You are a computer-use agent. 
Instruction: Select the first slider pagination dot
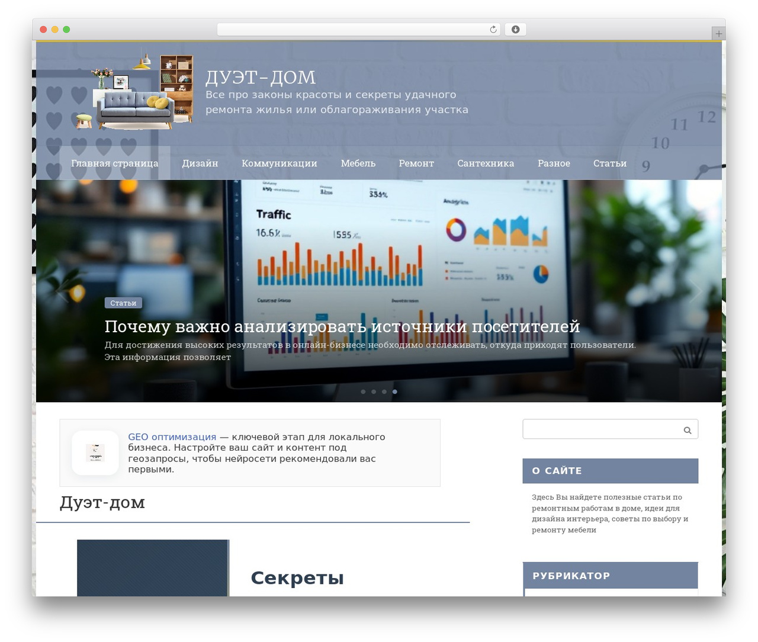coord(363,391)
